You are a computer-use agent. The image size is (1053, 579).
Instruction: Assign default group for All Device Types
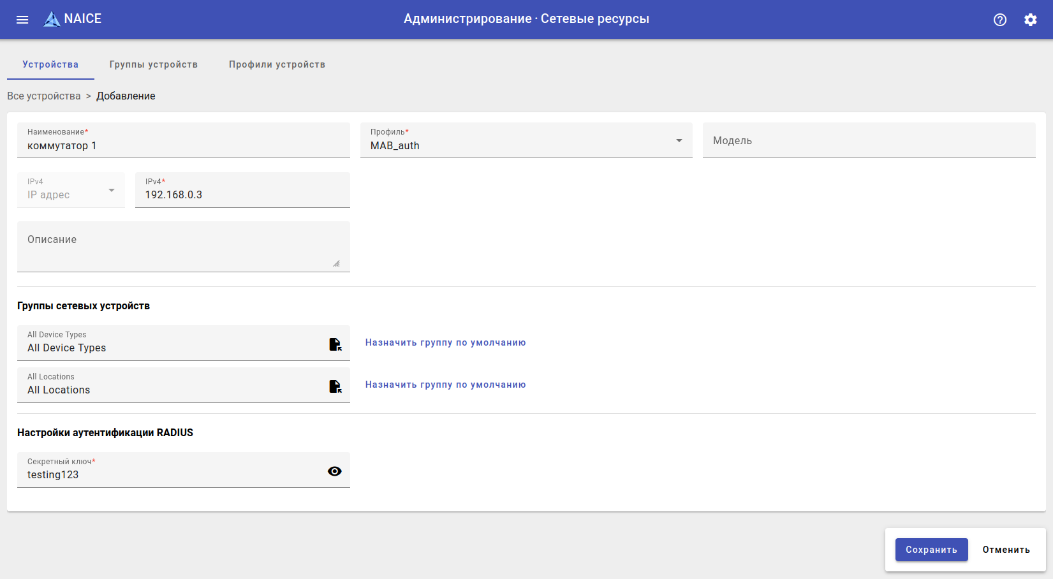[445, 342]
